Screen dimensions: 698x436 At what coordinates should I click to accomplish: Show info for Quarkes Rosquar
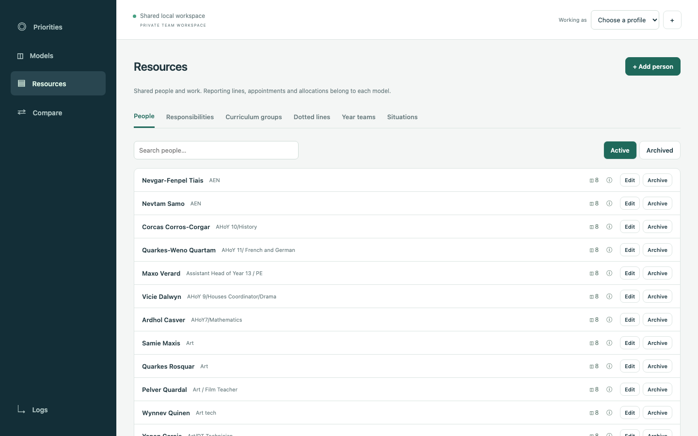[x=609, y=366]
